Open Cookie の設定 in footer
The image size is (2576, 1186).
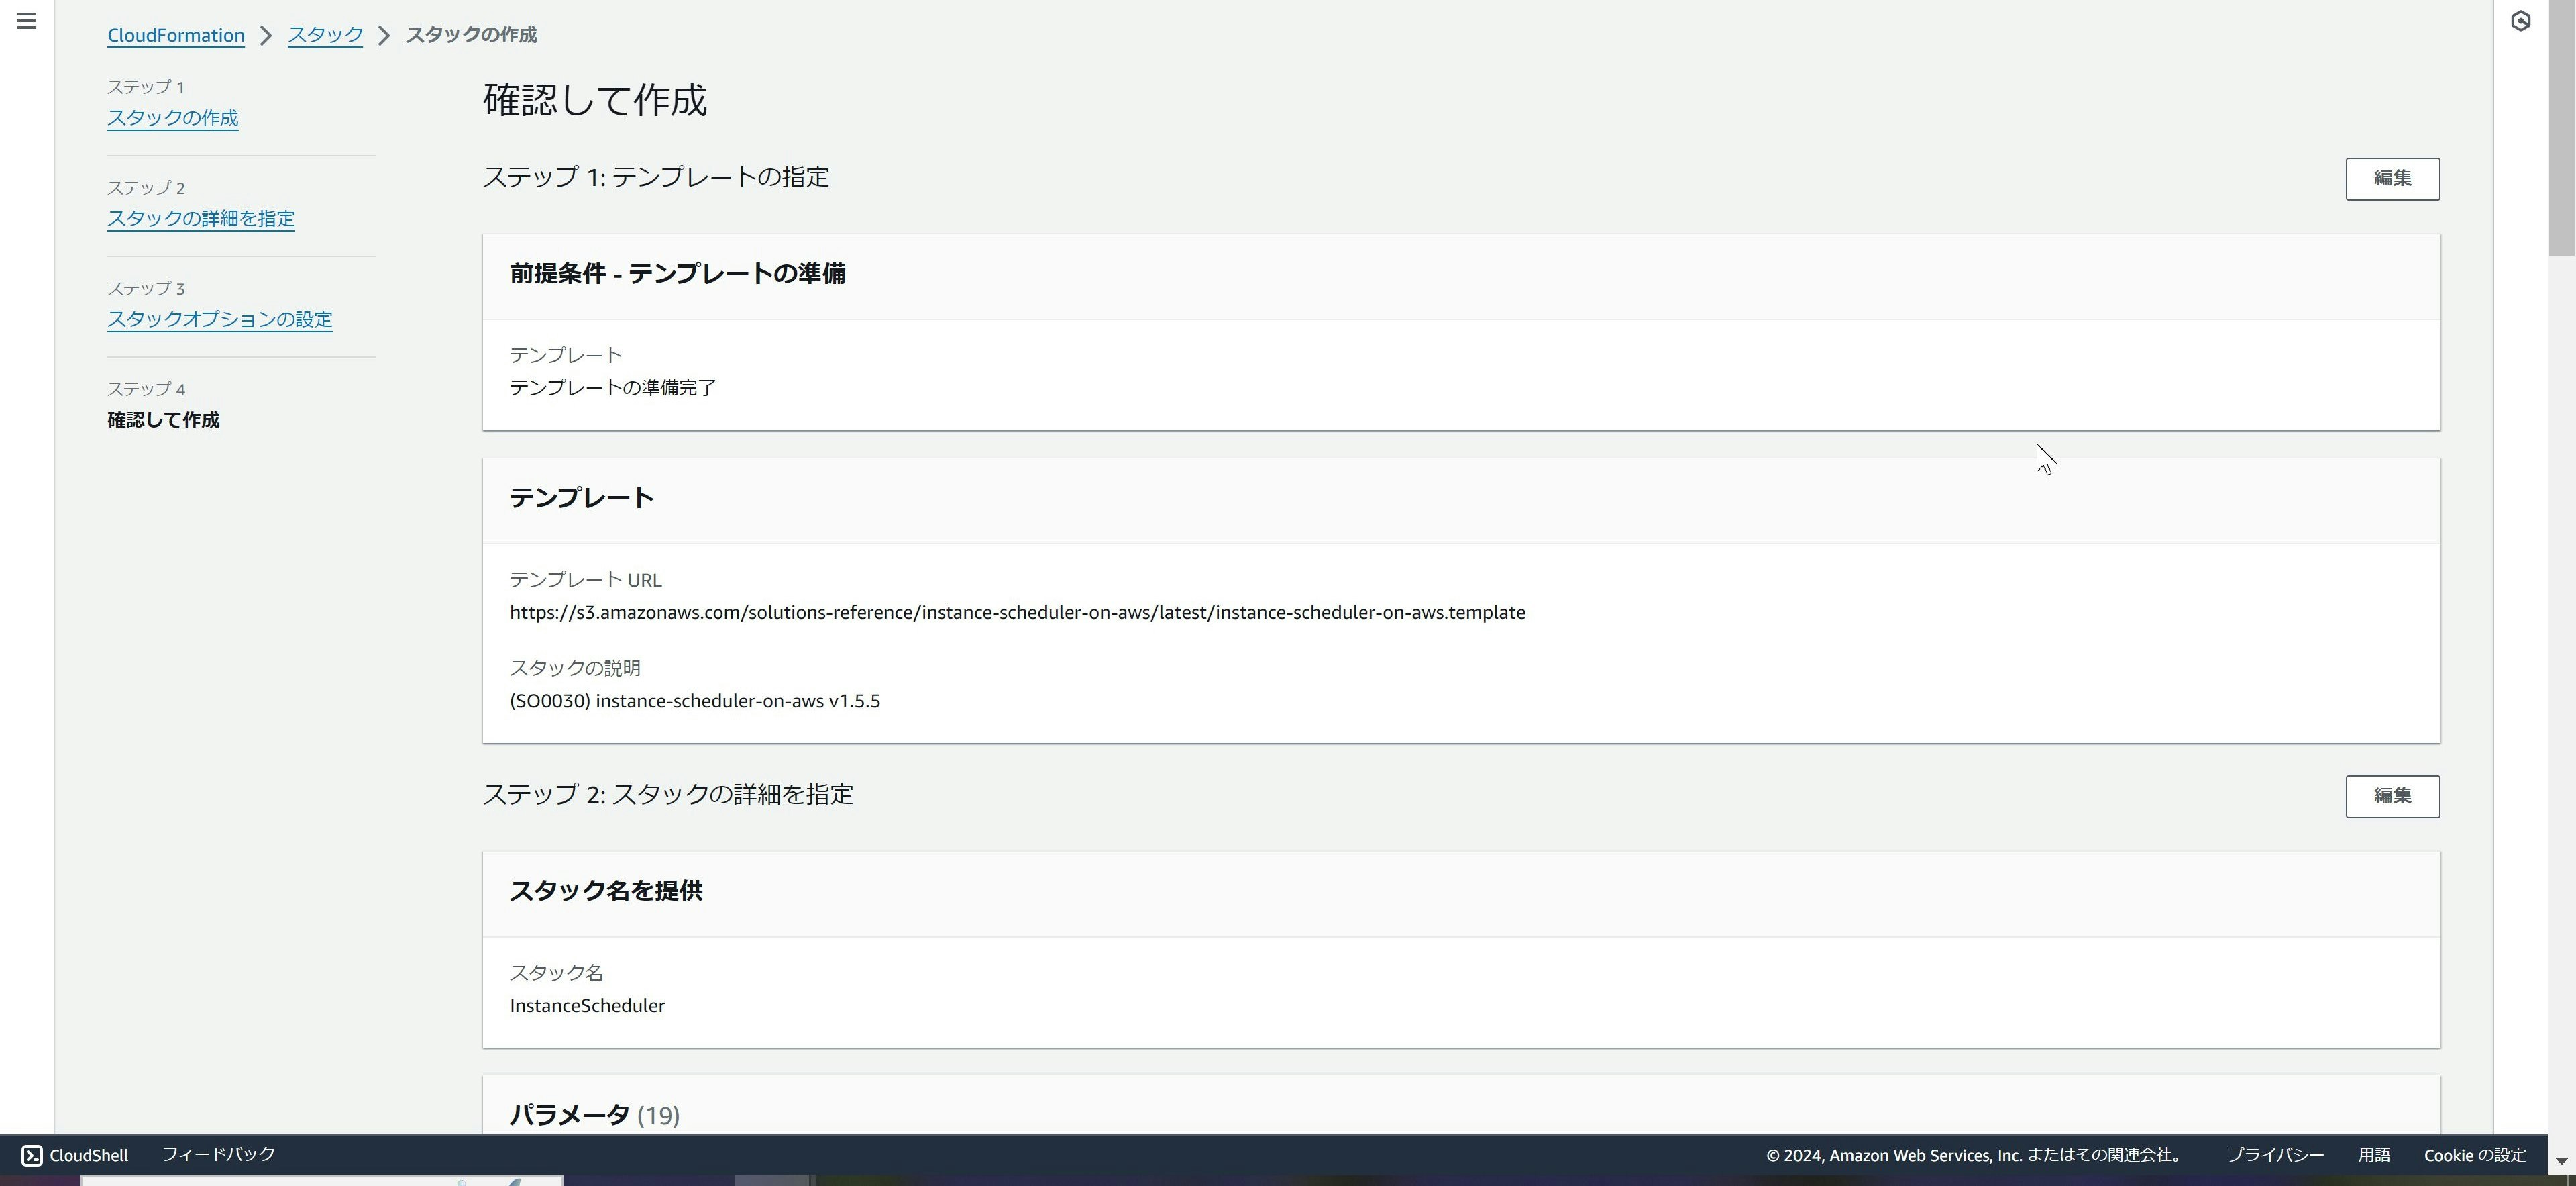click(2474, 1155)
